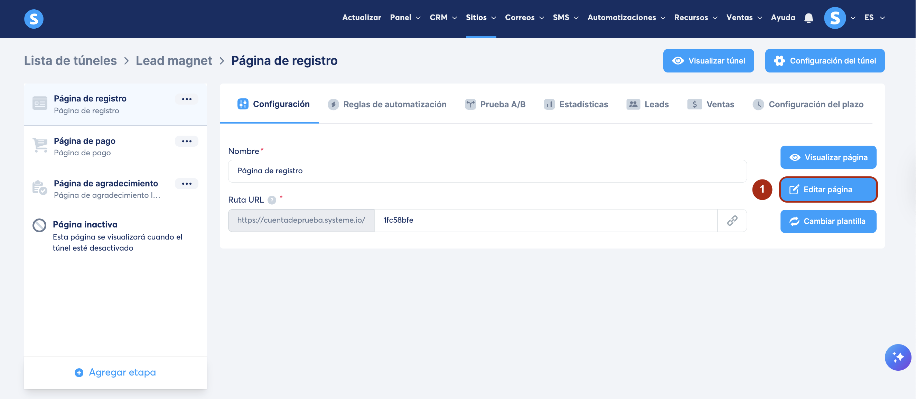Expand the Automatizaciones dropdown menu

point(626,17)
